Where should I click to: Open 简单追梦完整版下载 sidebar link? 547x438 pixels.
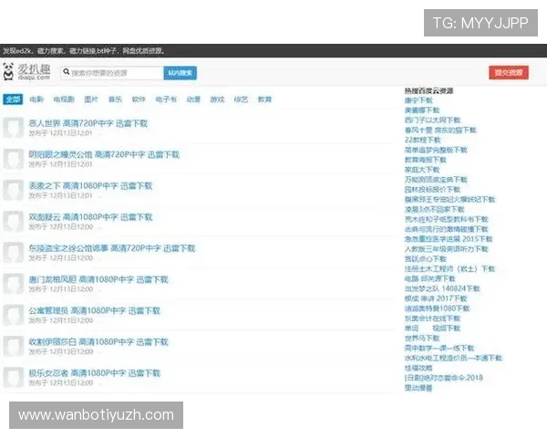pos(436,150)
